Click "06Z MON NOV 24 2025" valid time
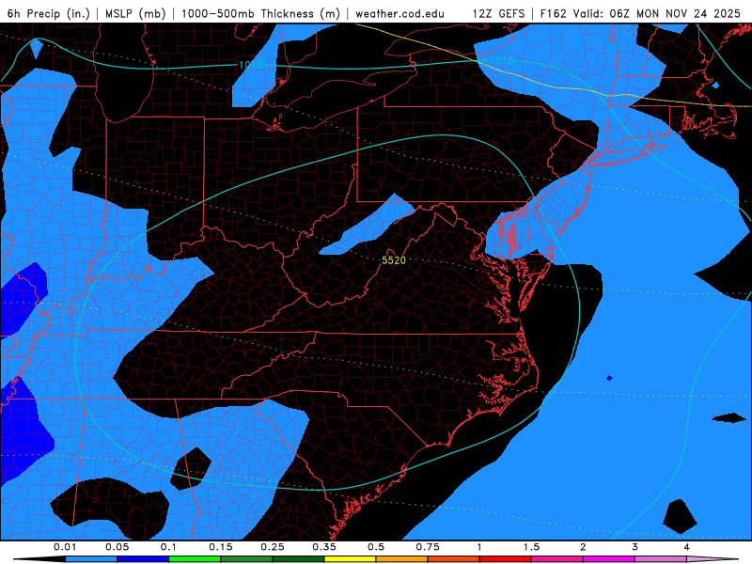This screenshot has height=564, width=752. (675, 13)
